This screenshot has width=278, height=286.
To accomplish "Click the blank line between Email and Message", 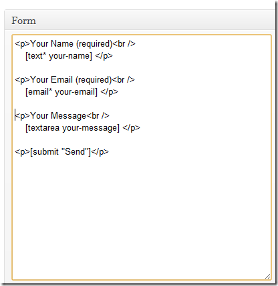I will coord(142,103).
